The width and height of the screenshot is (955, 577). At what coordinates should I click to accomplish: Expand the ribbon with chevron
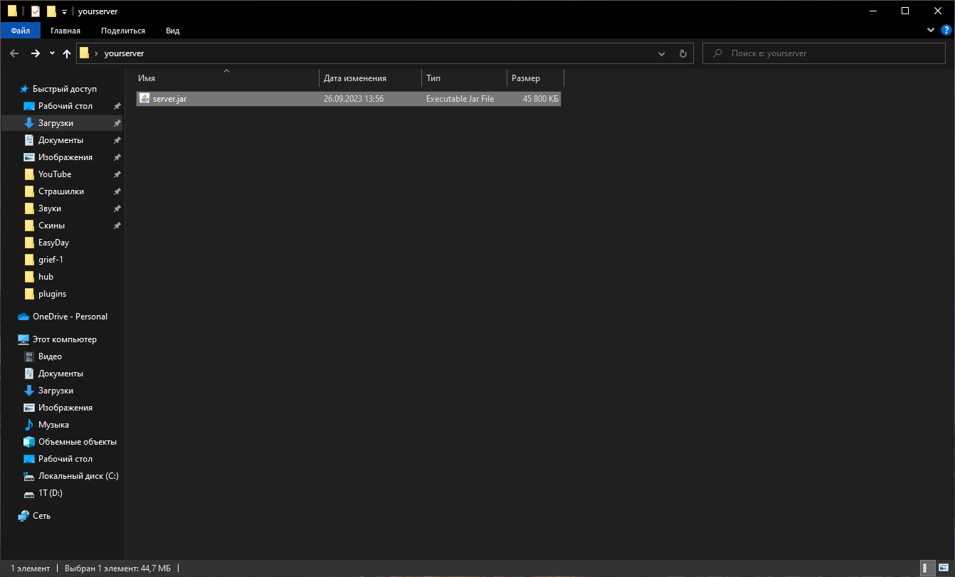pos(932,31)
